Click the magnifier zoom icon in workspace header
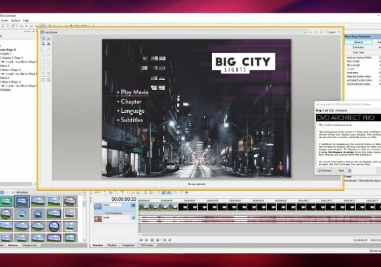The image size is (381, 267). tap(328, 32)
